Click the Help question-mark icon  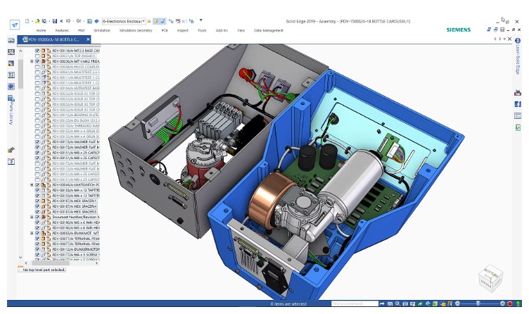pyautogui.click(x=518, y=41)
